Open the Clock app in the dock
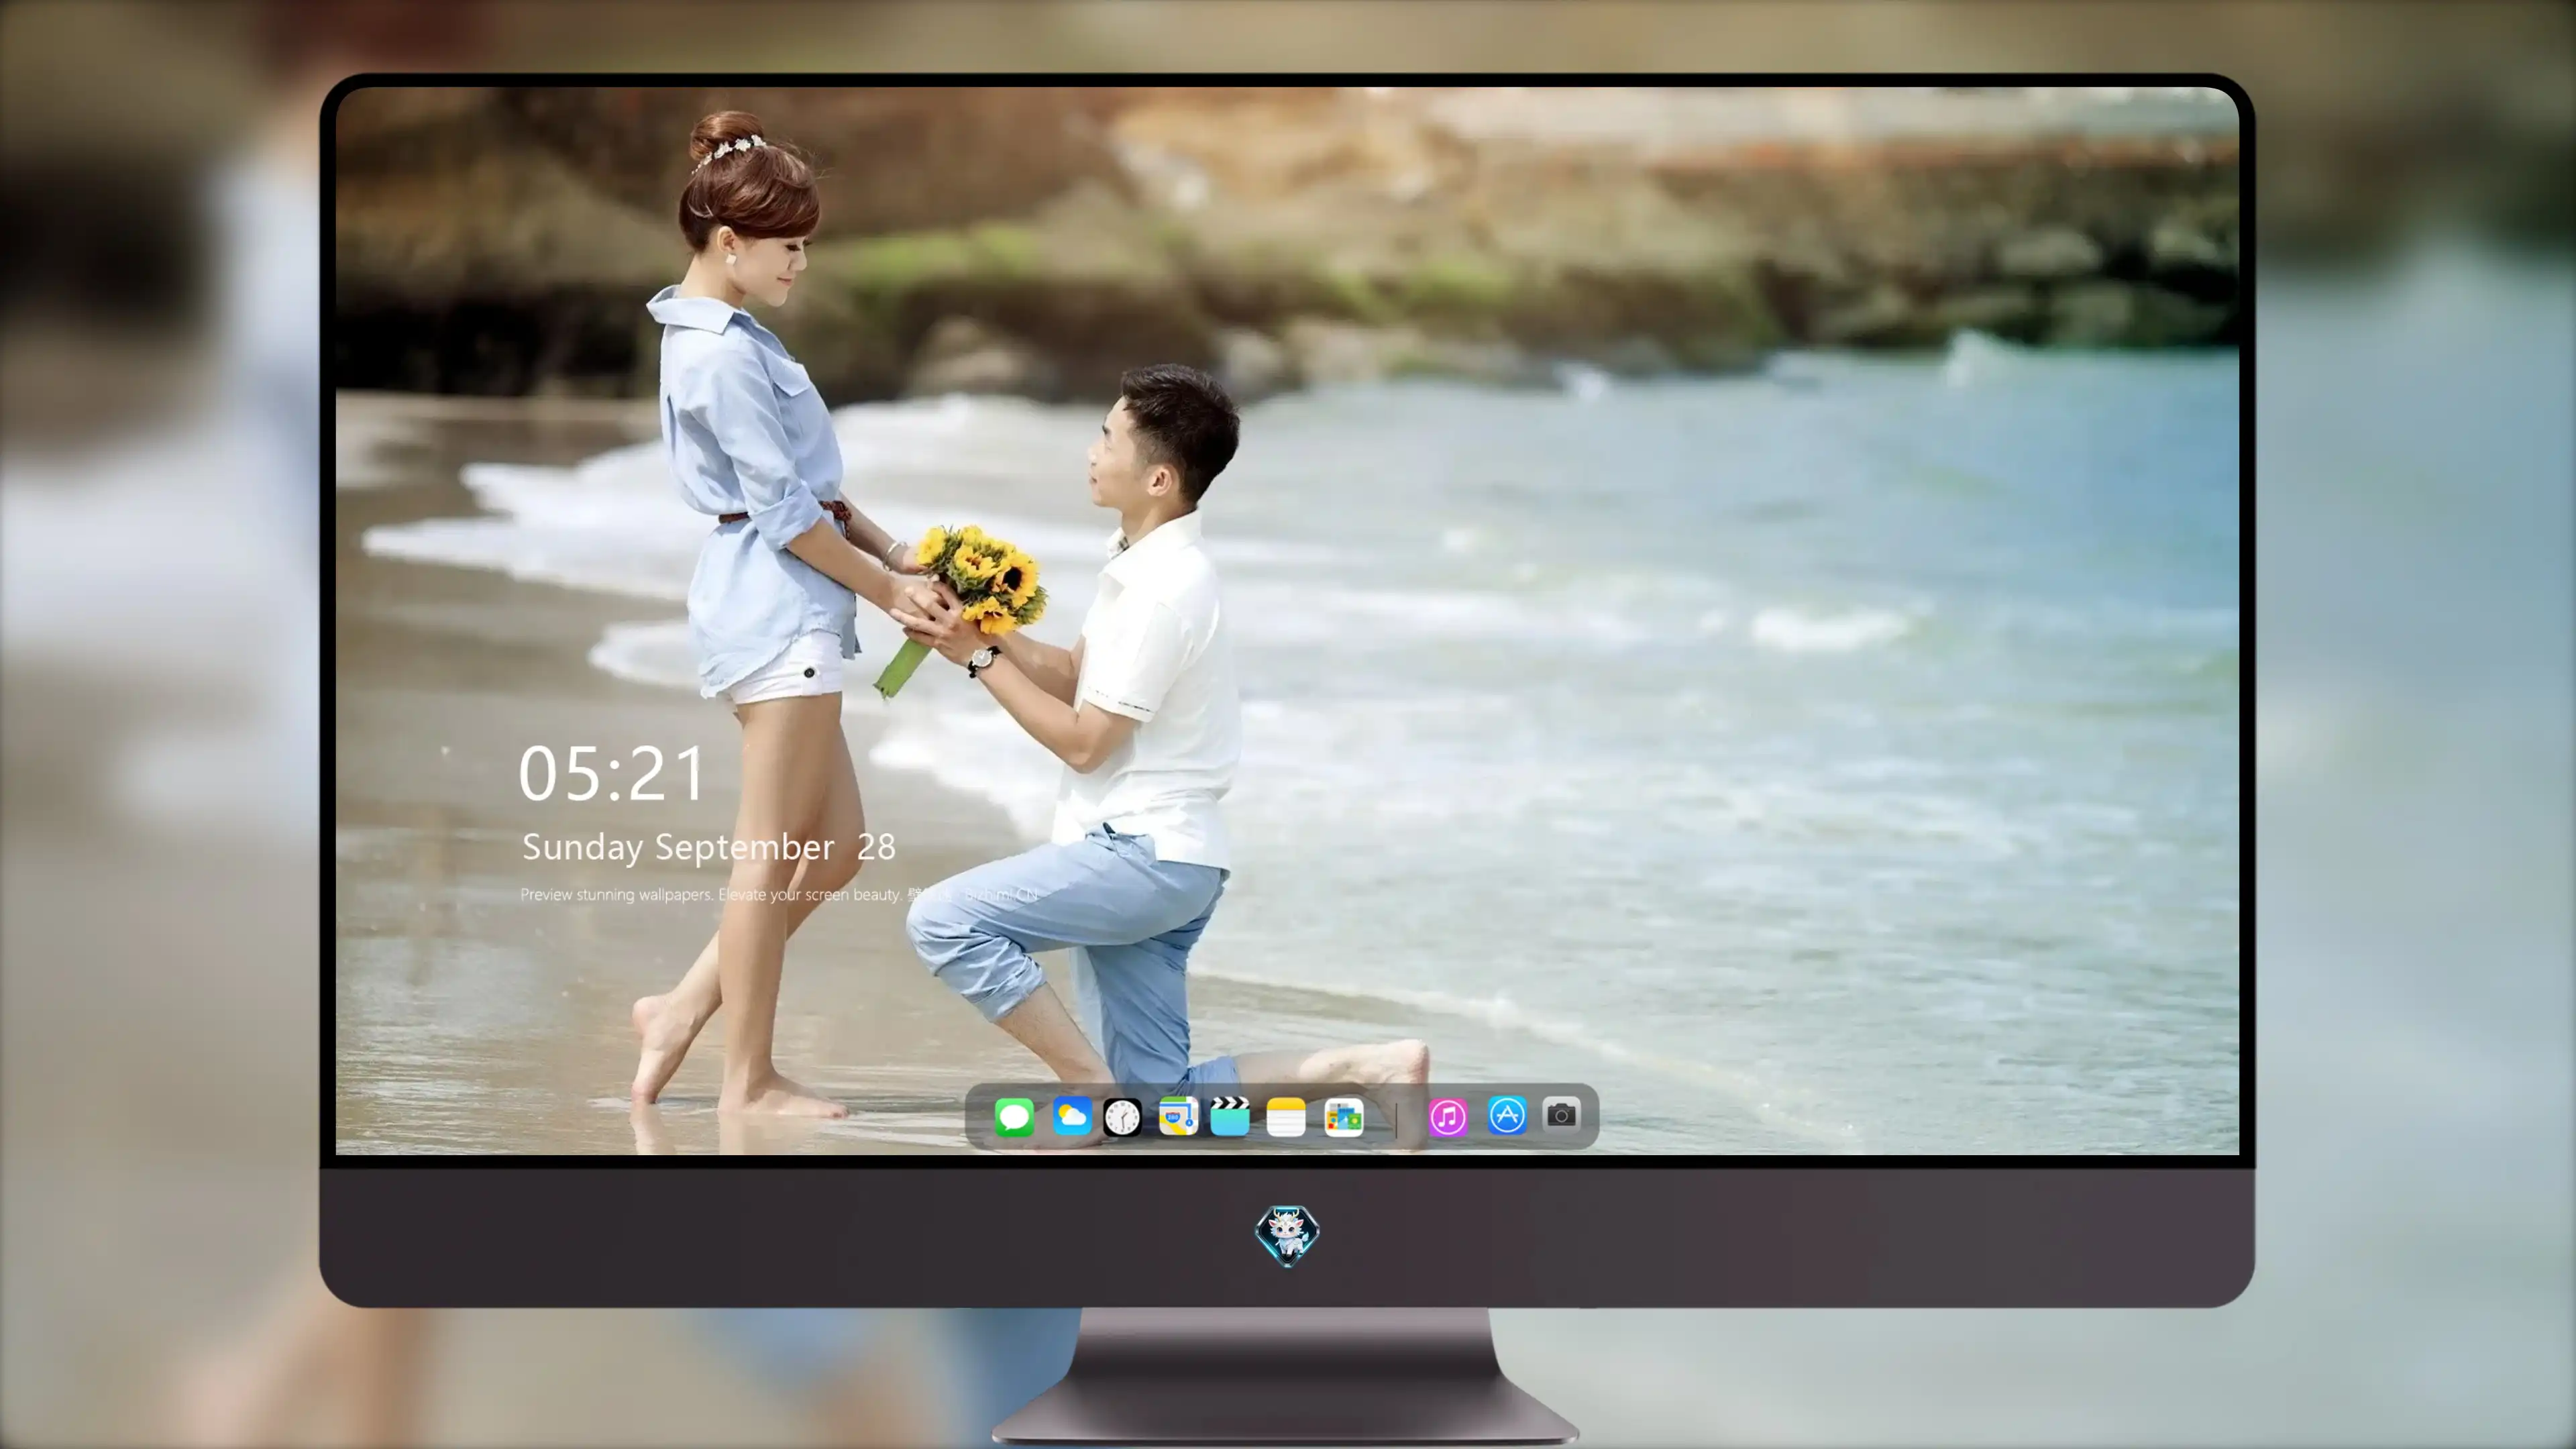 click(1122, 1117)
